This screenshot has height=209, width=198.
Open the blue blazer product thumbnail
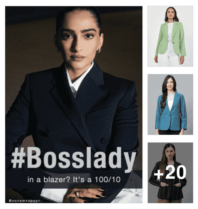[170, 104]
